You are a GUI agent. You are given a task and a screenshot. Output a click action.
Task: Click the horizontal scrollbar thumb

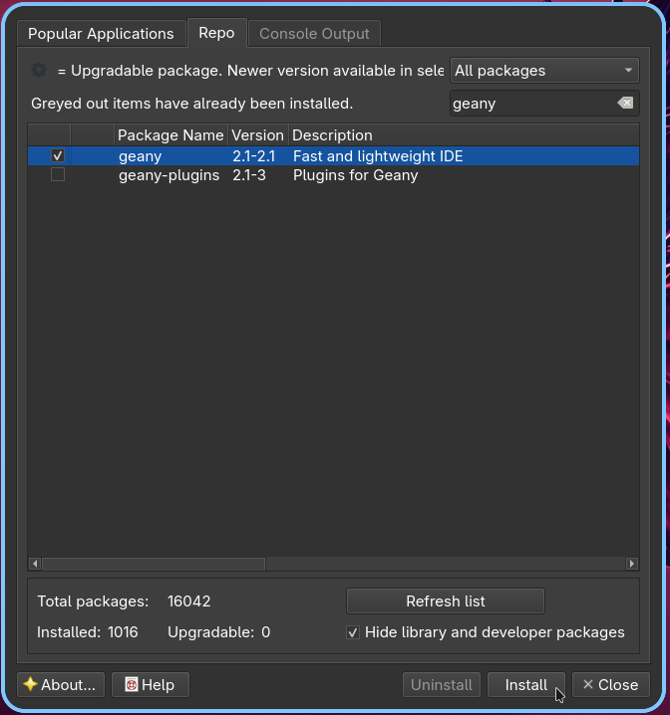tap(154, 564)
